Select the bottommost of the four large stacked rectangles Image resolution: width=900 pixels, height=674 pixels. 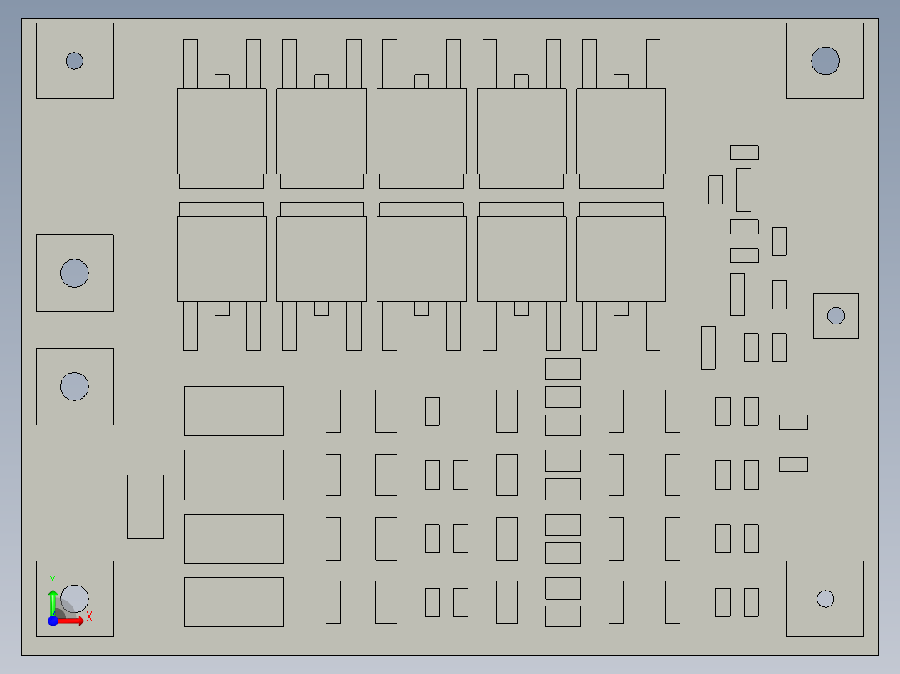tap(234, 601)
